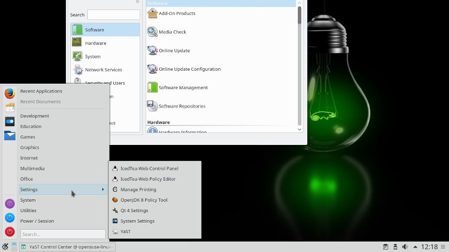The height and width of the screenshot is (252, 449).
Task: Click the pager icon next to launcher
Action: 14,247
